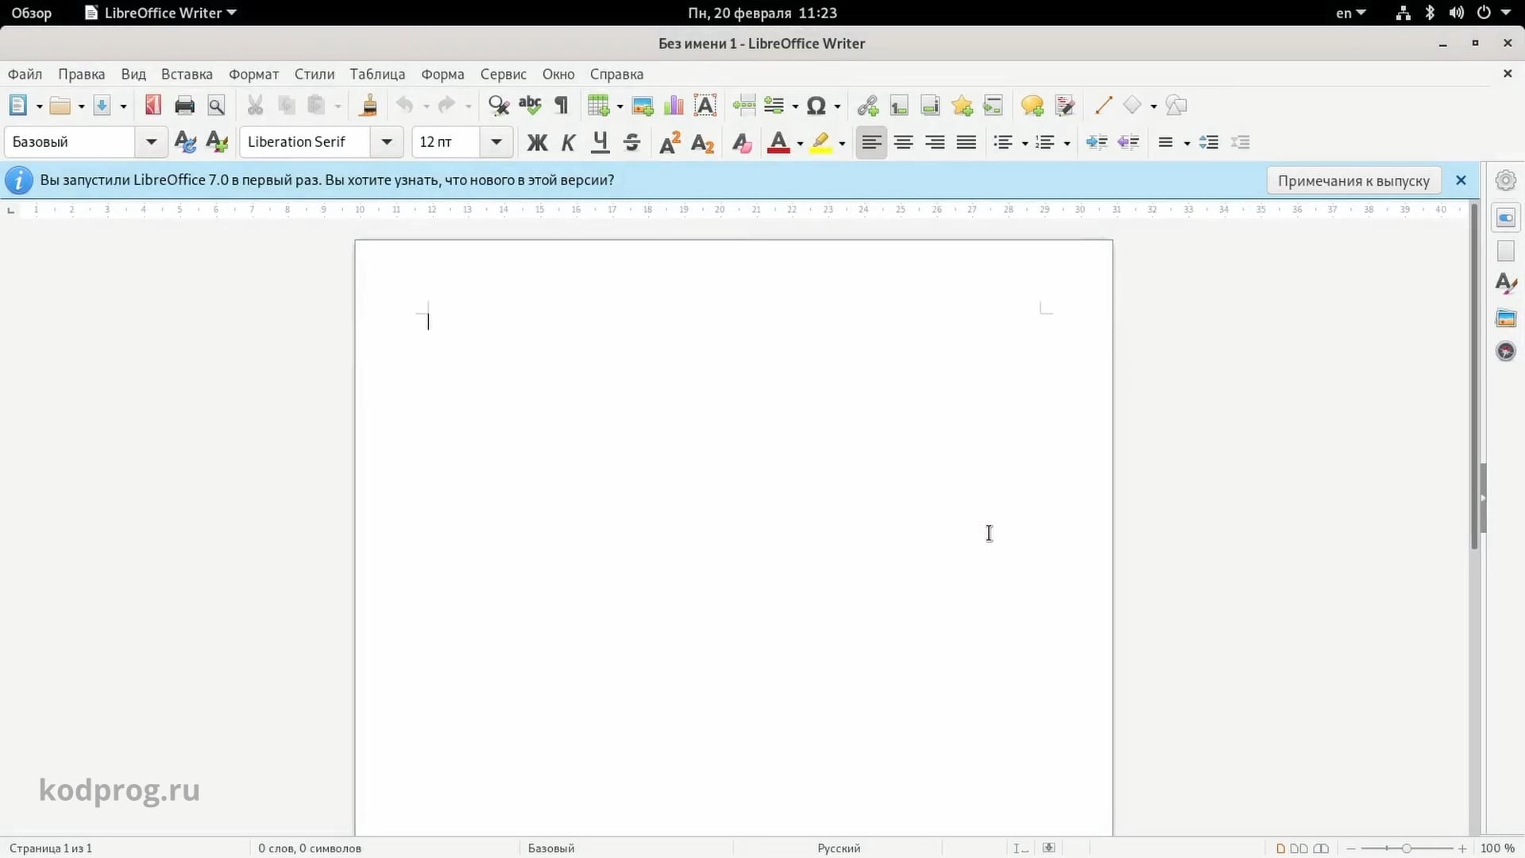Viewport: 1525px width, 858px height.
Task: Click the Clone Formatting paintbrush
Action: click(368, 106)
